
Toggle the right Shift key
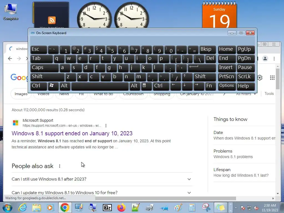205,77
